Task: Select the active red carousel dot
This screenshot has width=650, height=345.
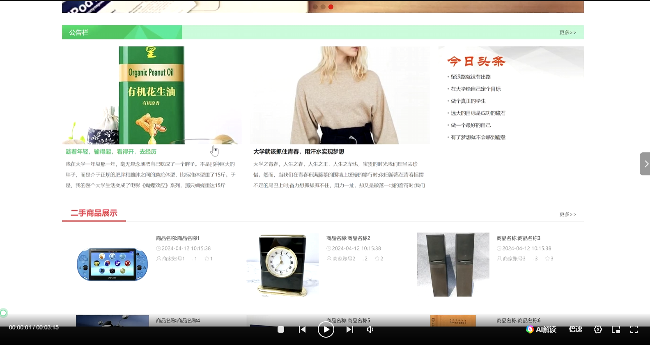Action: click(331, 7)
